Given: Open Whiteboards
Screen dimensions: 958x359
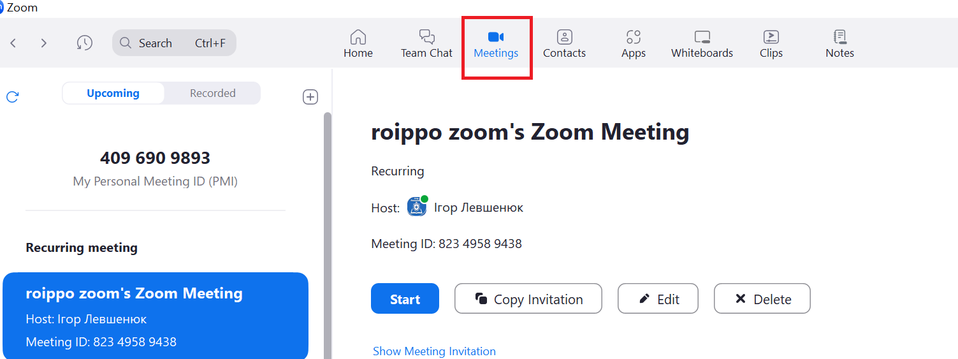Looking at the screenshot, I should (702, 43).
